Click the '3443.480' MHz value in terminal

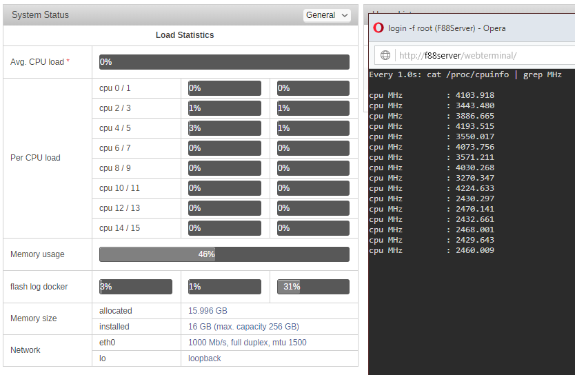[x=474, y=105]
